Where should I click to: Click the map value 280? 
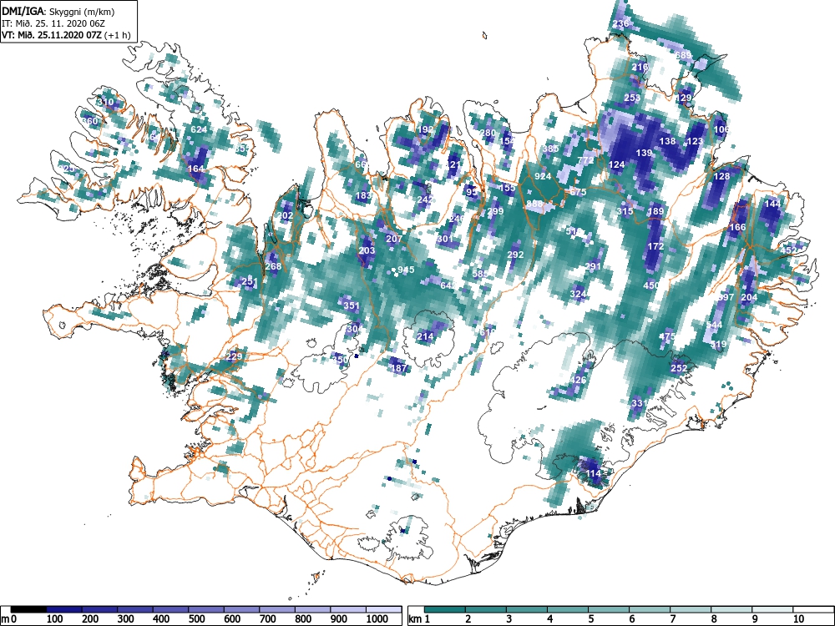(488, 133)
